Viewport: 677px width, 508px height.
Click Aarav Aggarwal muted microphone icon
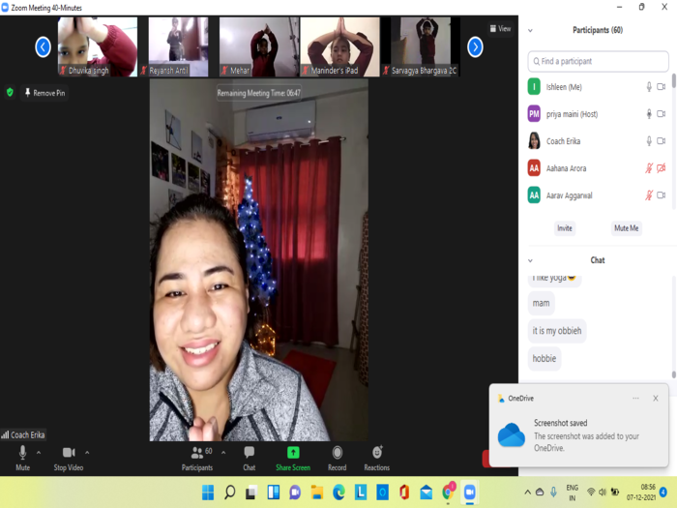point(649,195)
